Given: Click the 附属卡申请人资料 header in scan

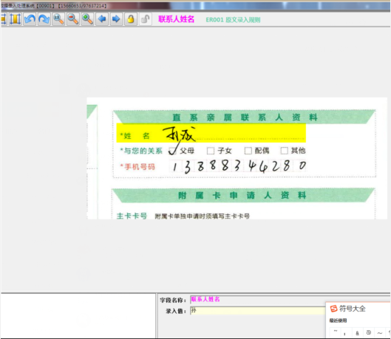Looking at the screenshot, I should tap(242, 195).
